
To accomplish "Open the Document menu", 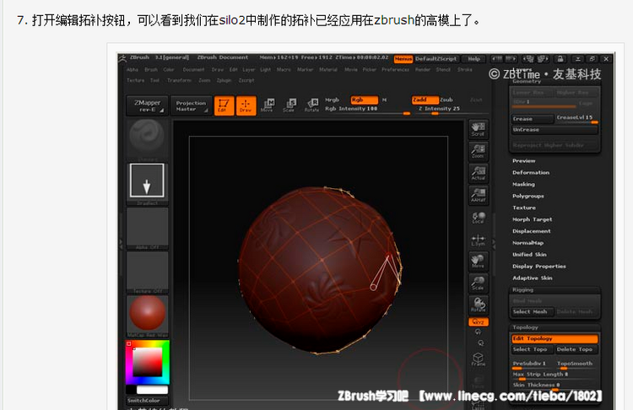I will pyautogui.click(x=193, y=69).
